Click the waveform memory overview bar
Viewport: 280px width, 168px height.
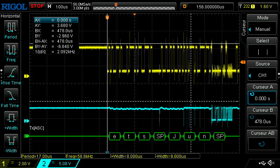point(134,7)
